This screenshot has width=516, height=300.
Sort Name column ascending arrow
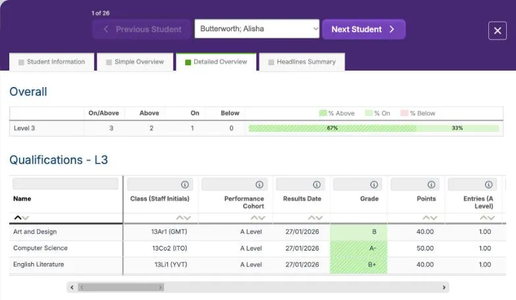(x=18, y=218)
